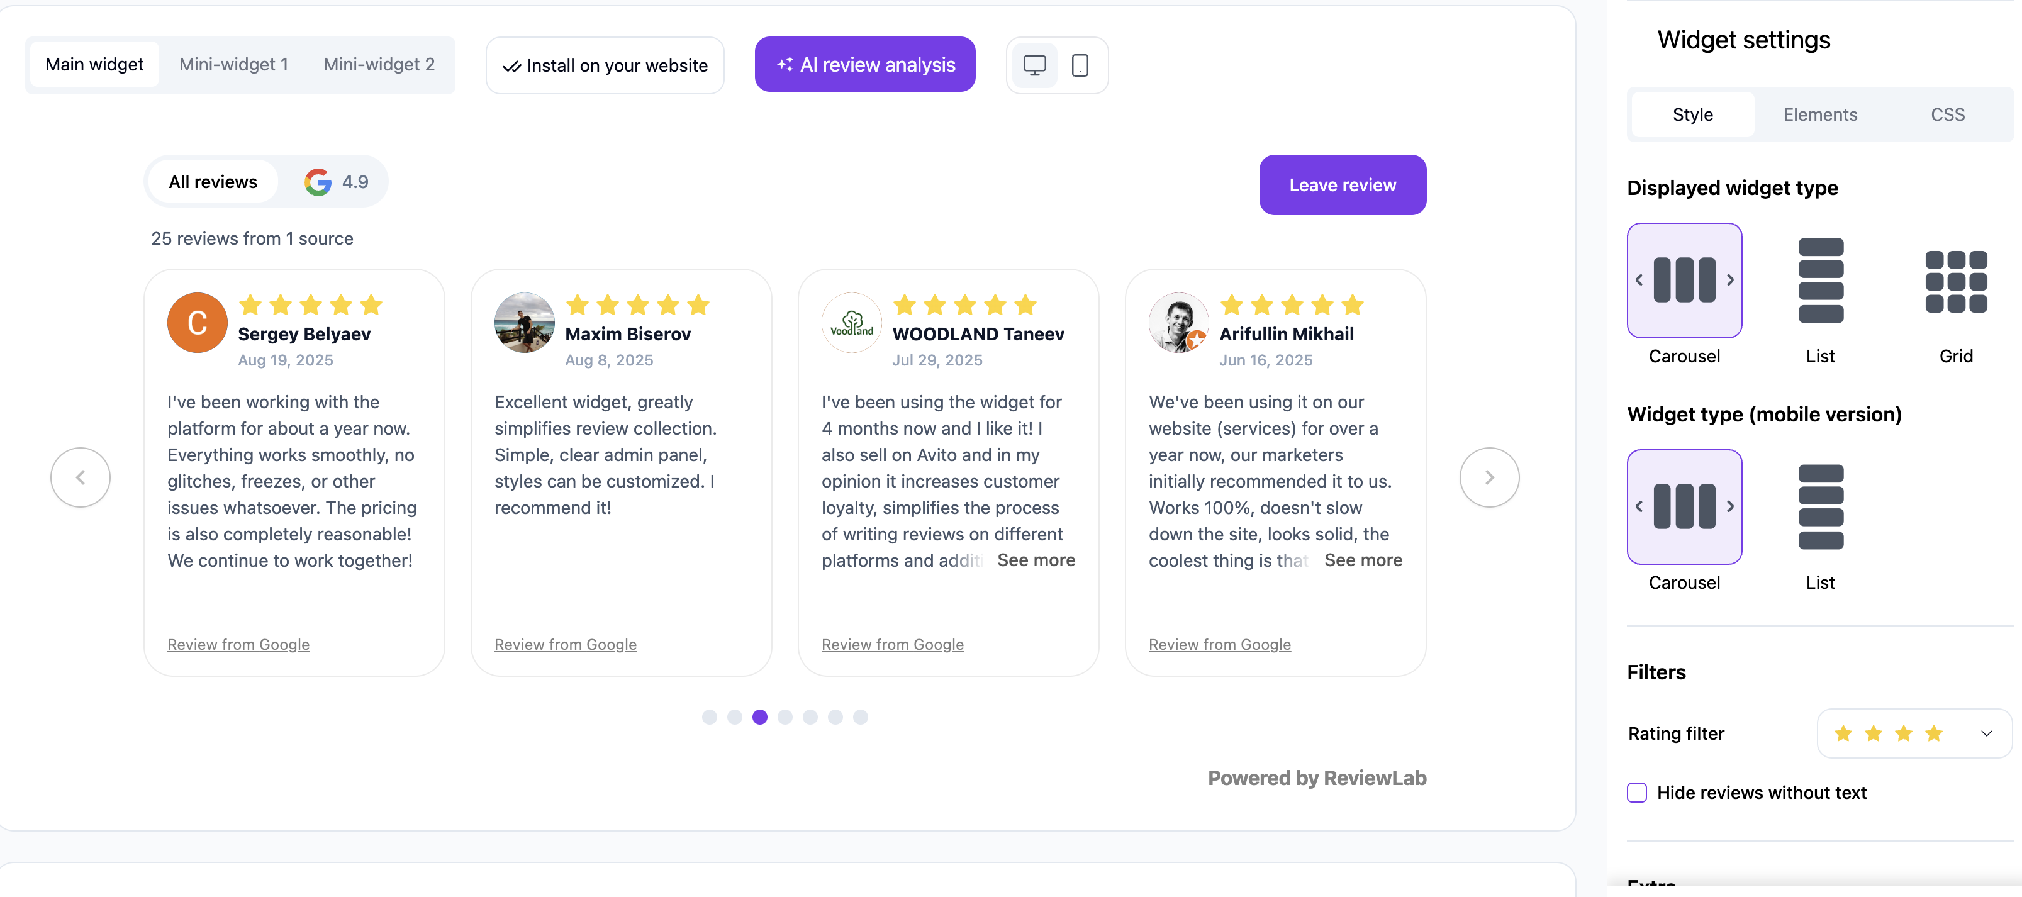
Task: Enable Hide reviews without text
Action: click(1636, 793)
